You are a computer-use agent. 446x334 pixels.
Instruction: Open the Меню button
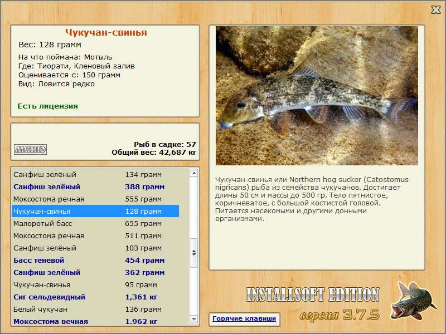[x=31, y=149]
